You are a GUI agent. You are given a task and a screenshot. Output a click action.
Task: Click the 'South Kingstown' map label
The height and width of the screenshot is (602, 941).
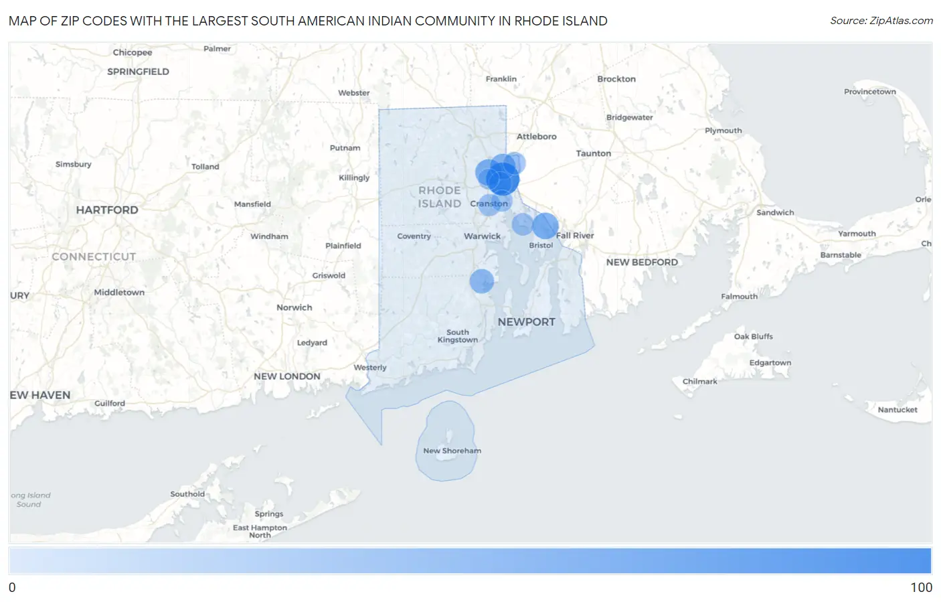[x=458, y=336]
